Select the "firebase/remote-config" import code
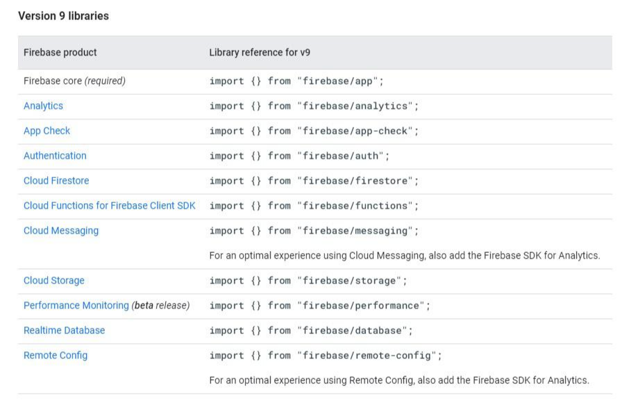The width and height of the screenshot is (631, 402). [326, 356]
